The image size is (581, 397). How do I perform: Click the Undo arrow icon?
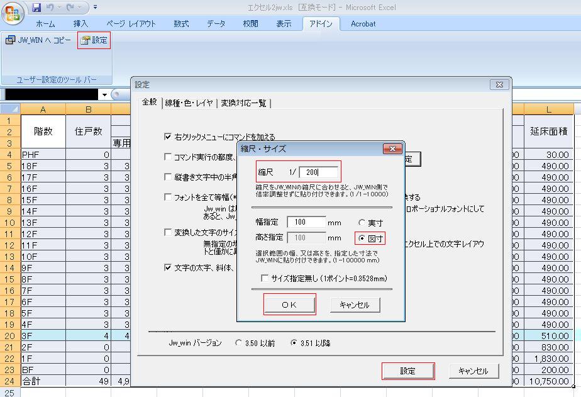pyautogui.click(x=51, y=8)
